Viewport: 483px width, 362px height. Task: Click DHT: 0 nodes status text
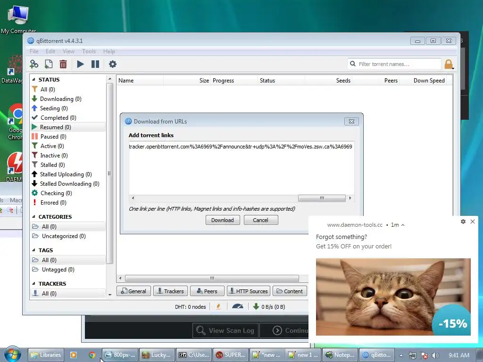(191, 306)
